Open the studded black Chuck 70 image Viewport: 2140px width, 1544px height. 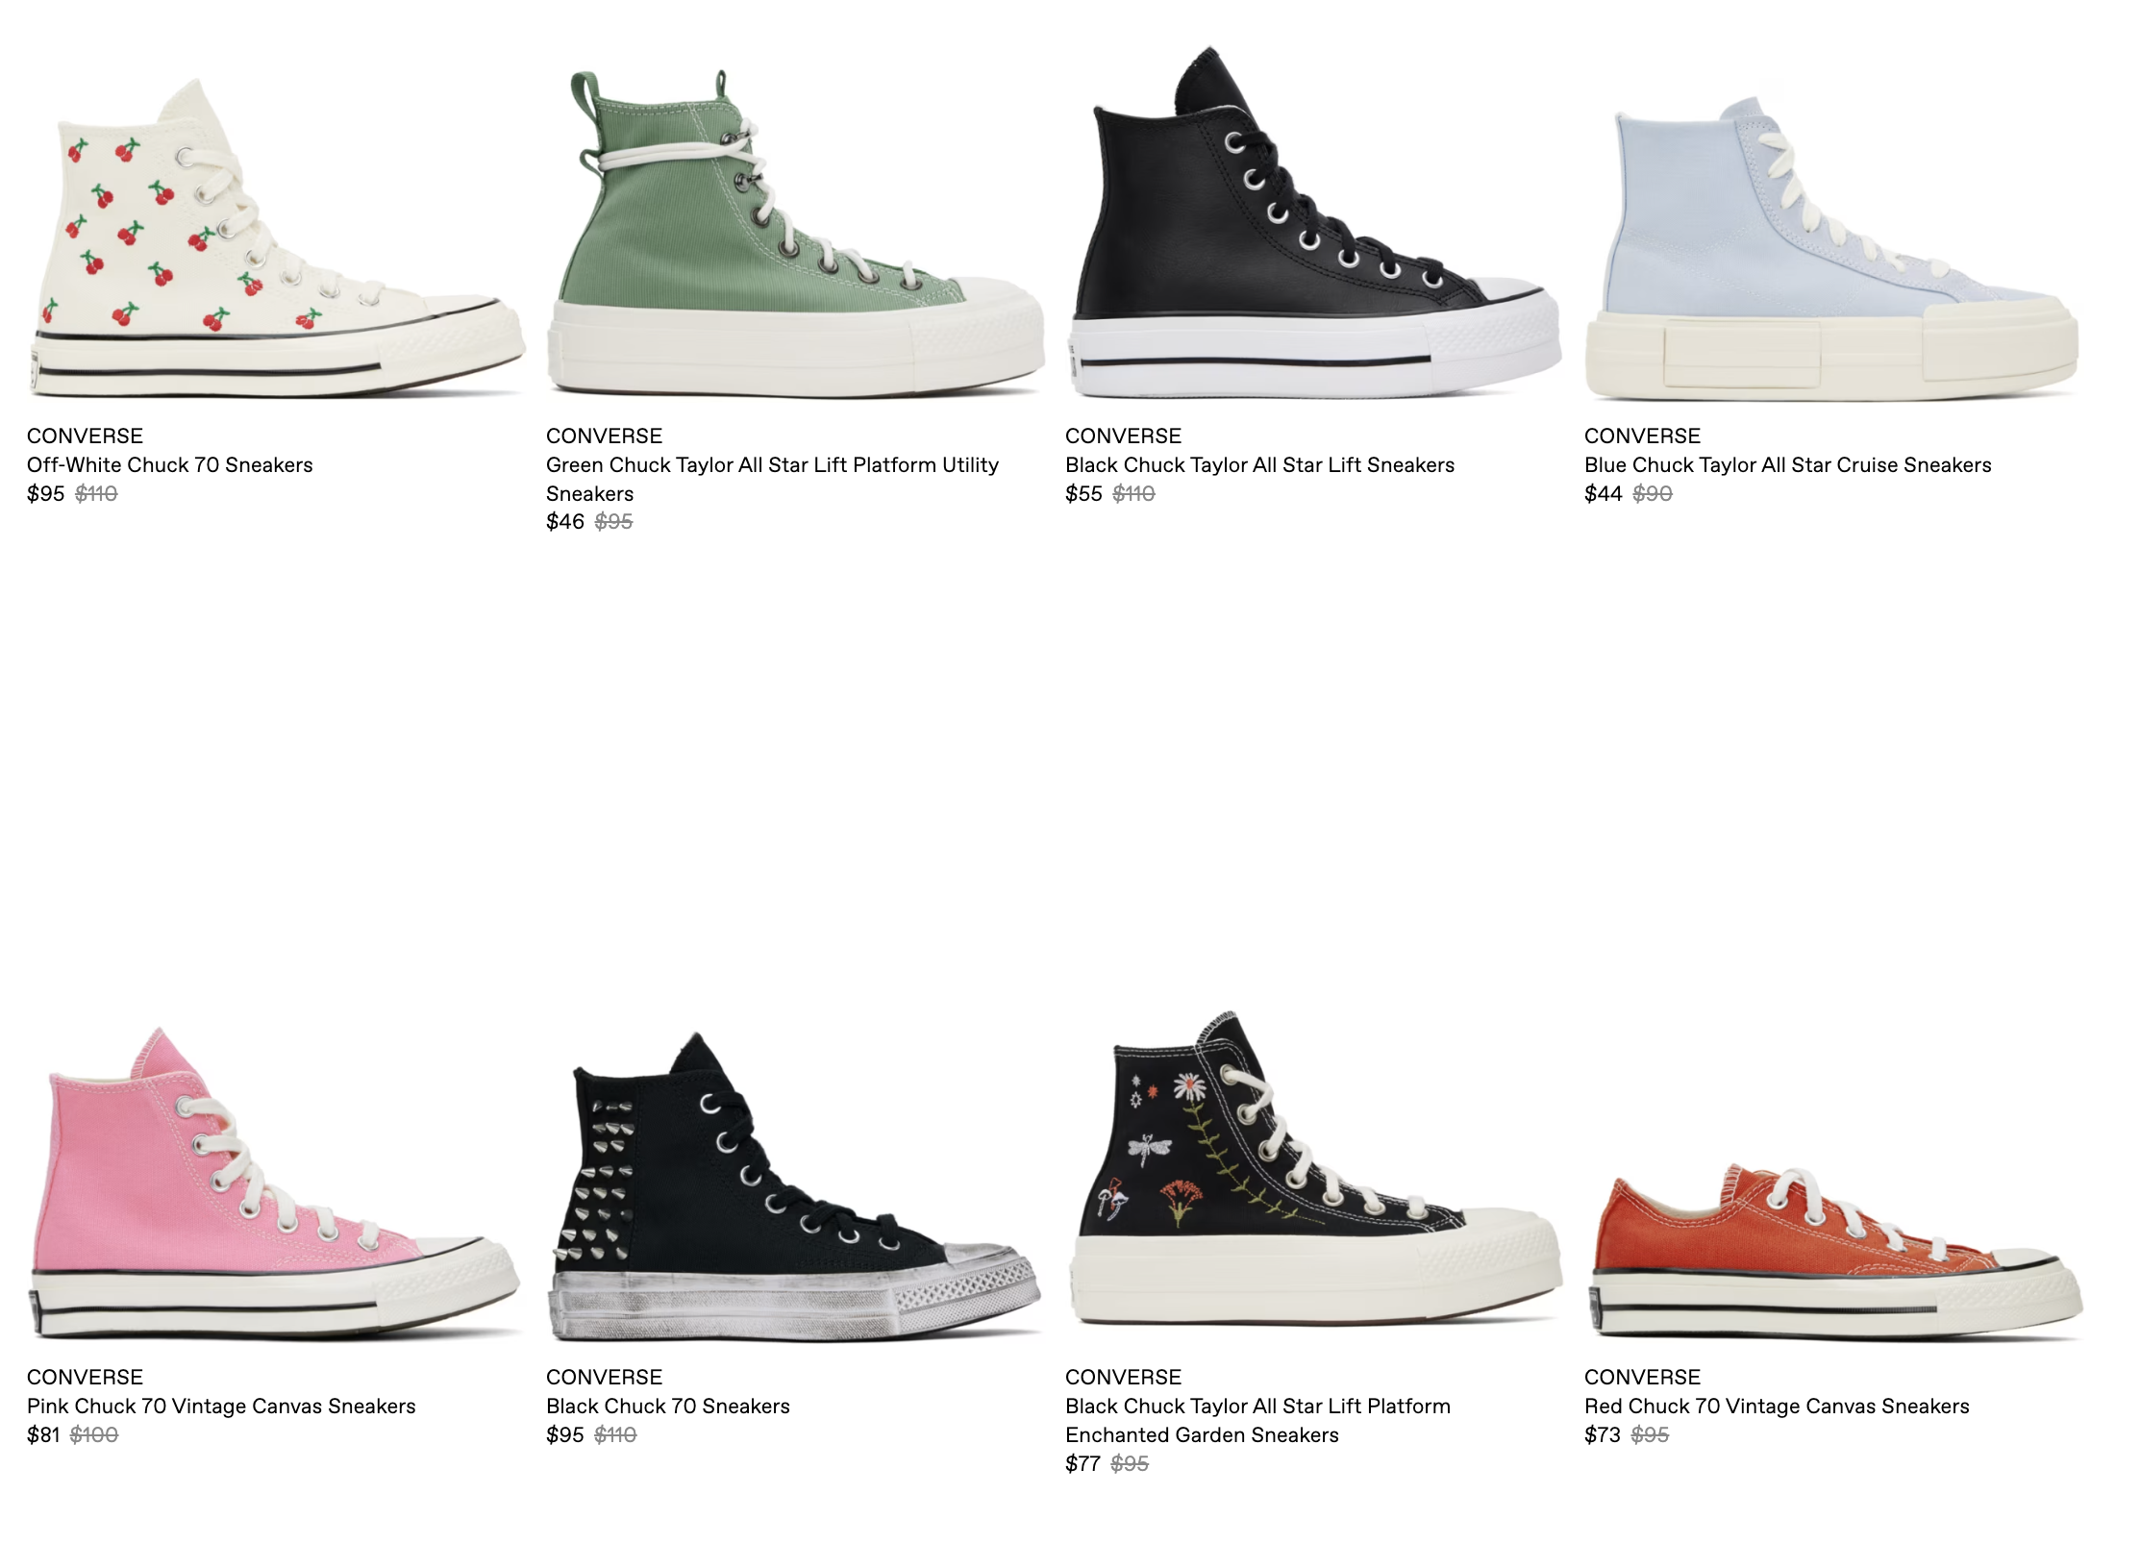pos(794,1187)
